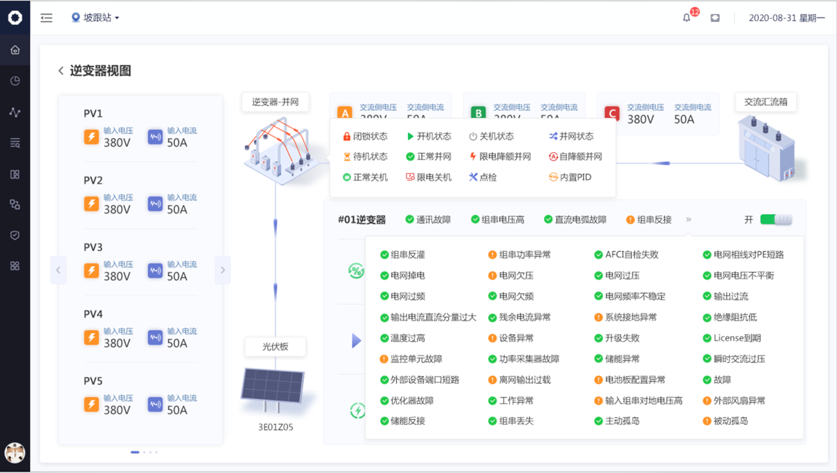This screenshot has width=837, height=473.
Task: Open notifications bell with badge 12
Action: [687, 18]
